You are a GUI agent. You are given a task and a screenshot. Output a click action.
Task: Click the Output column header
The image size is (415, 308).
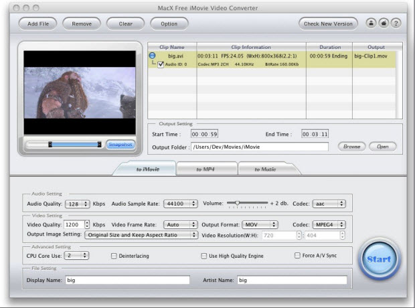pos(376,47)
